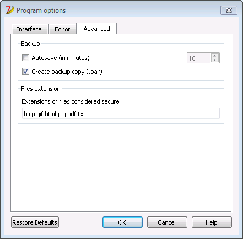Click into the secure file extensions text box

click(121, 113)
